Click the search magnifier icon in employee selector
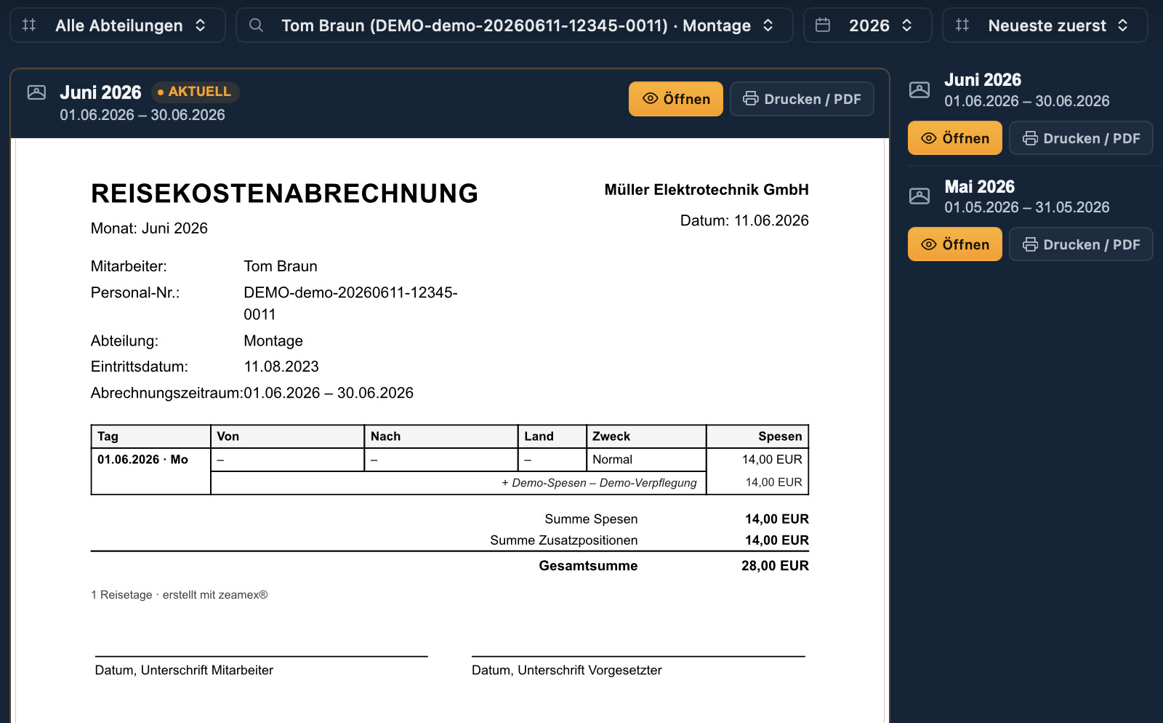 pos(256,25)
